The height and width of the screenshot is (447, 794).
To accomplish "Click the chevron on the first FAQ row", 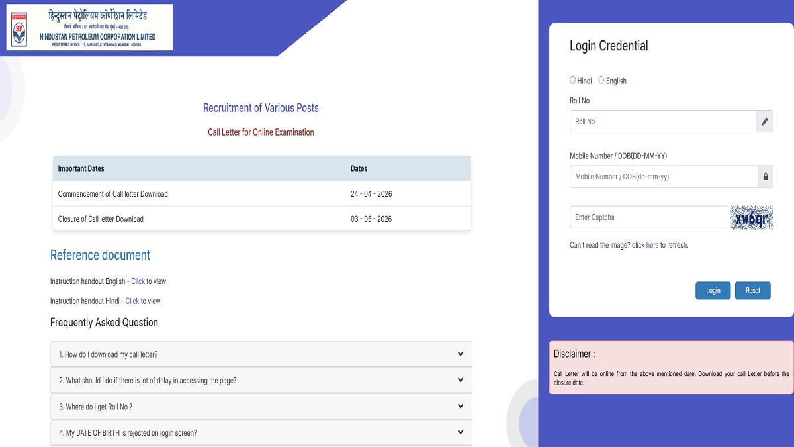I will pos(461,354).
